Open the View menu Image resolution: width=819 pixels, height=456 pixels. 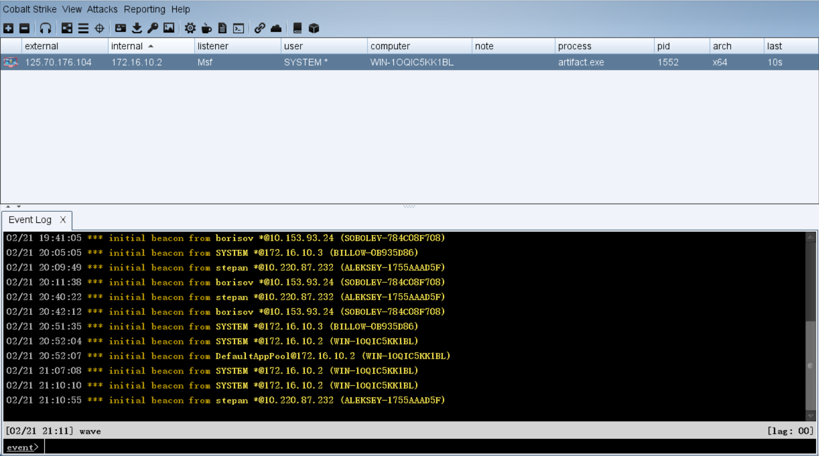[x=72, y=9]
